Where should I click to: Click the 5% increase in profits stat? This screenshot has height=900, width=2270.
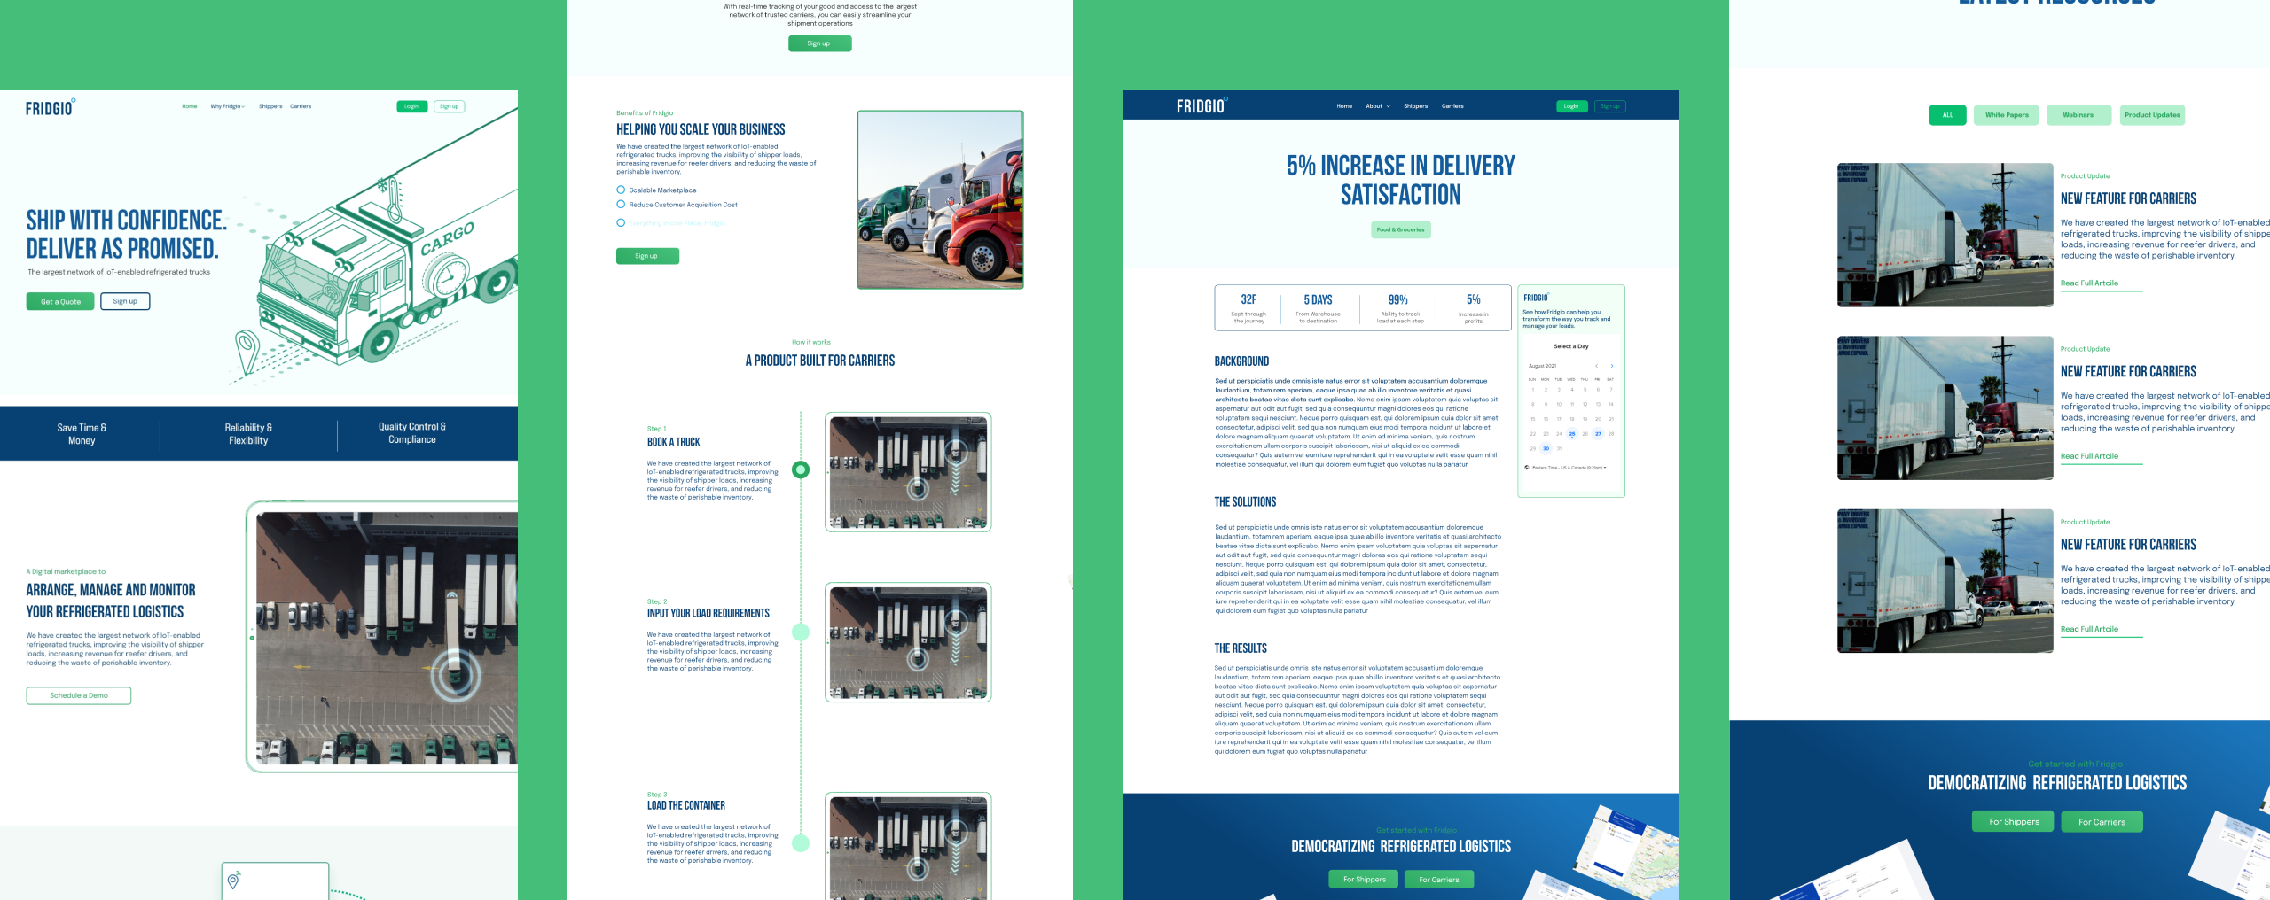pyautogui.click(x=1474, y=308)
